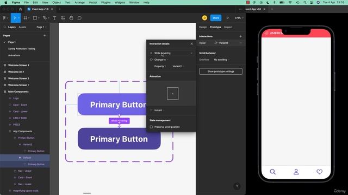Image resolution: width=348 pixels, height=195 pixels.
Task: Select the Nav - Upper layer
Action: 25,171
